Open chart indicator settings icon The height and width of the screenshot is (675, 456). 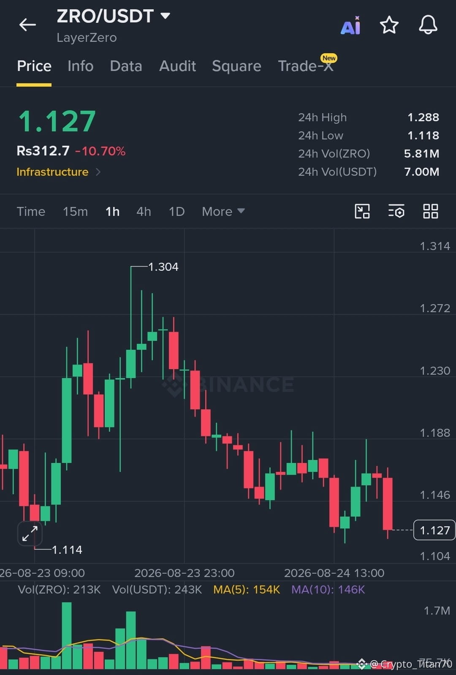click(396, 211)
